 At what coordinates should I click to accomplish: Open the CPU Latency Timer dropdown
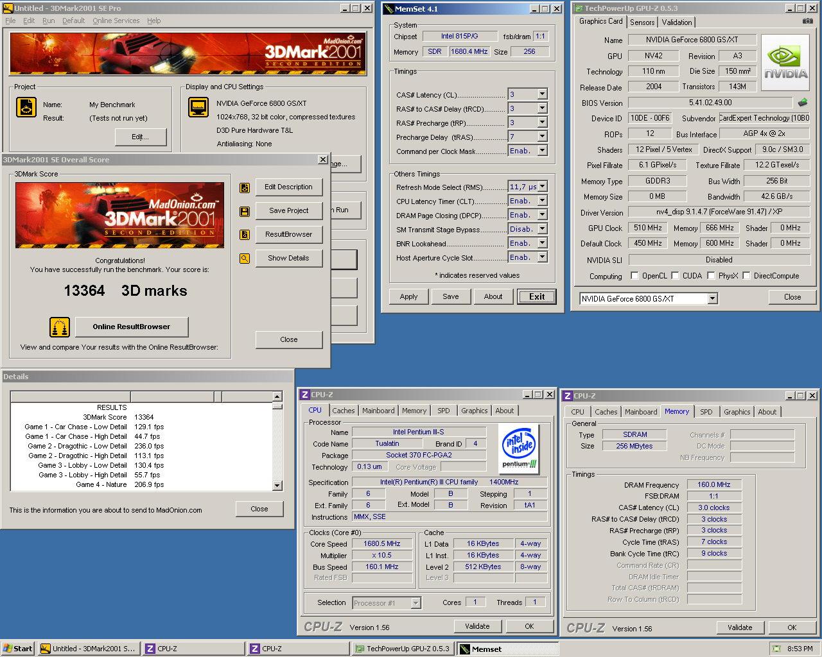pyautogui.click(x=542, y=201)
